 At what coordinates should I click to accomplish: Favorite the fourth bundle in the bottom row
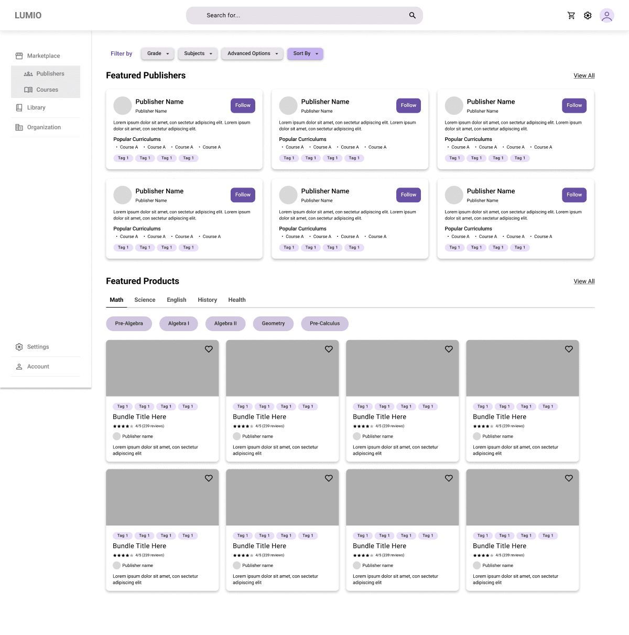pos(569,478)
